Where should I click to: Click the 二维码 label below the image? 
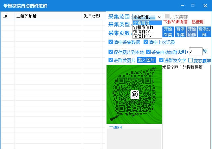pyautogui.click(x=116, y=127)
